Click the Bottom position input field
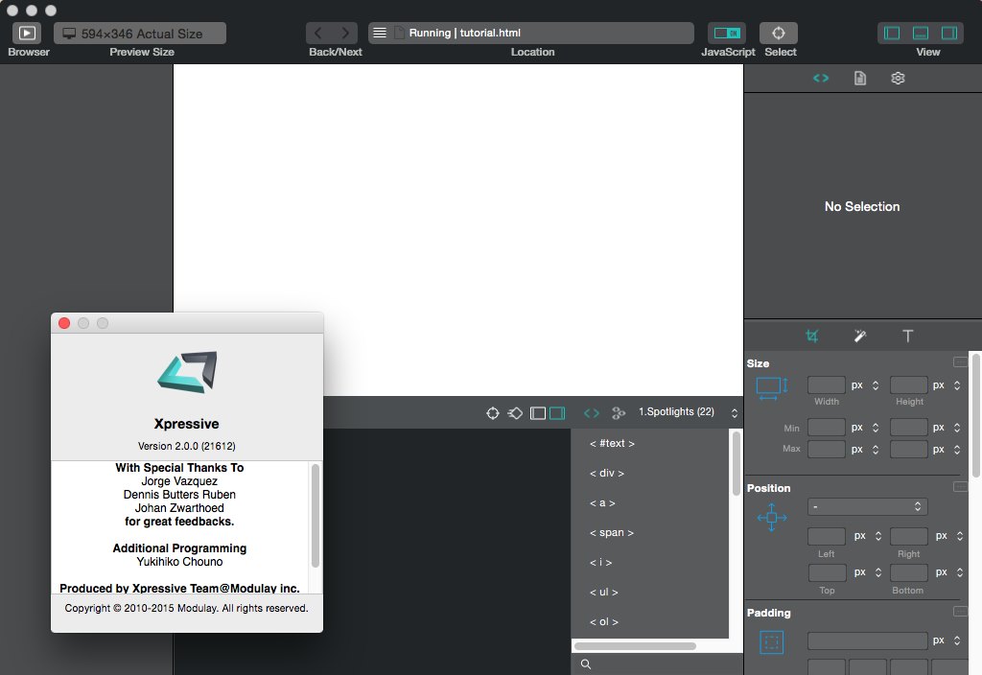 (x=909, y=572)
